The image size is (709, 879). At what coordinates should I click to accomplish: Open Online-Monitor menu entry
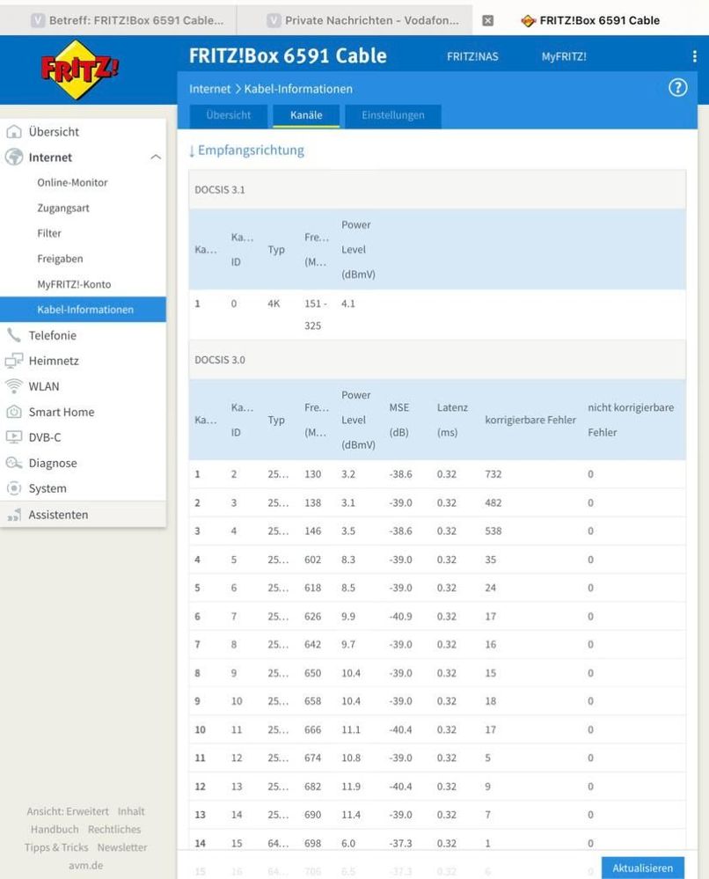point(72,182)
